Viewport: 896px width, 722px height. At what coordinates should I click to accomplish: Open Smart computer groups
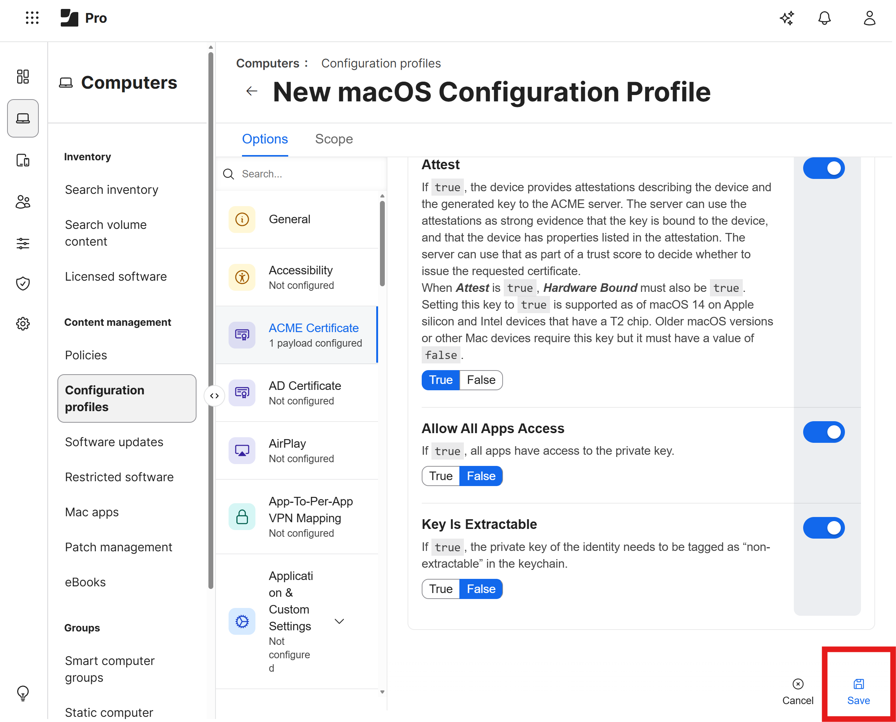point(110,669)
